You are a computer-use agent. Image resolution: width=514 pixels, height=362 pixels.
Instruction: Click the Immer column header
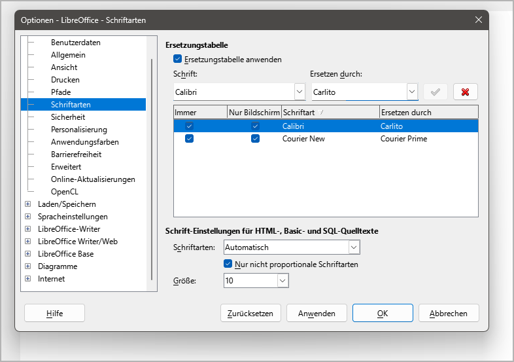point(200,112)
